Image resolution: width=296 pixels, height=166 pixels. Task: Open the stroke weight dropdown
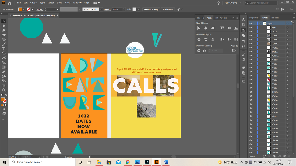[57, 9]
